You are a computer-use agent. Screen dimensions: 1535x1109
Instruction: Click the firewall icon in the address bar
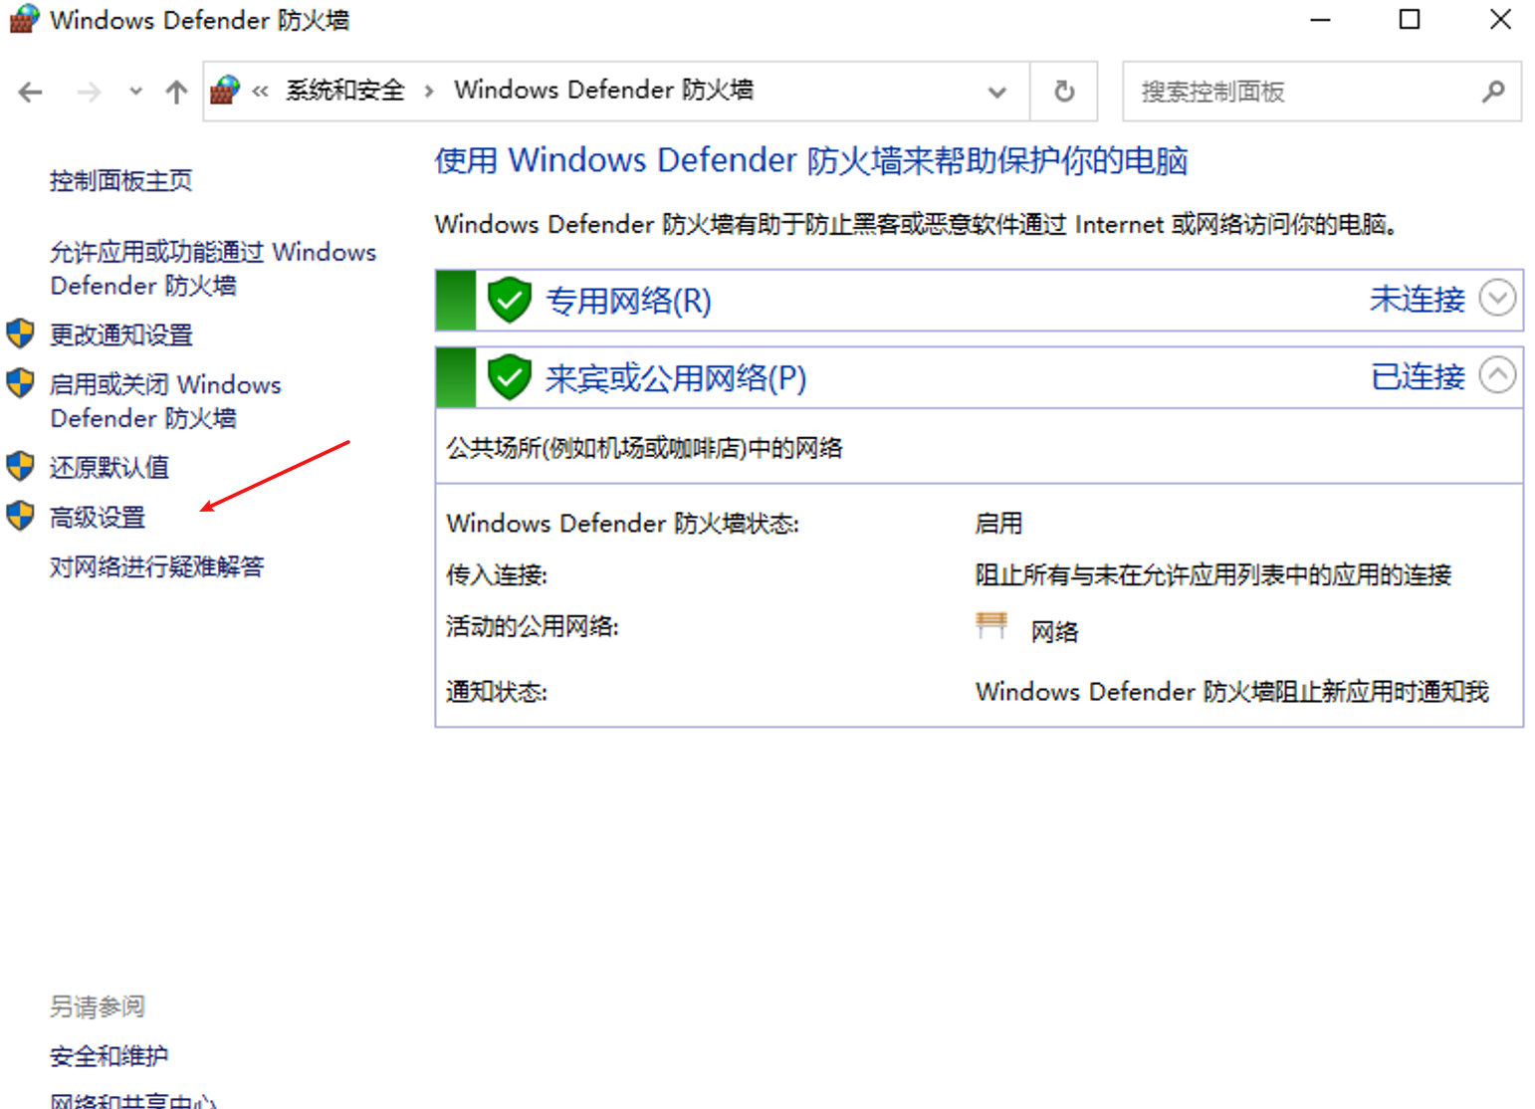click(225, 91)
